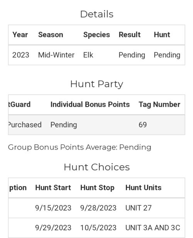Click the Individual Bonus Points header
193x238 pixels.
[90, 105]
